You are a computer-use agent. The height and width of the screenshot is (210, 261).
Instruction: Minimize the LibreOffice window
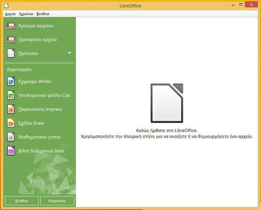click(x=233, y=5)
